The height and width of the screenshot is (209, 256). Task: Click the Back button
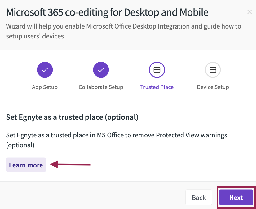coord(199,198)
